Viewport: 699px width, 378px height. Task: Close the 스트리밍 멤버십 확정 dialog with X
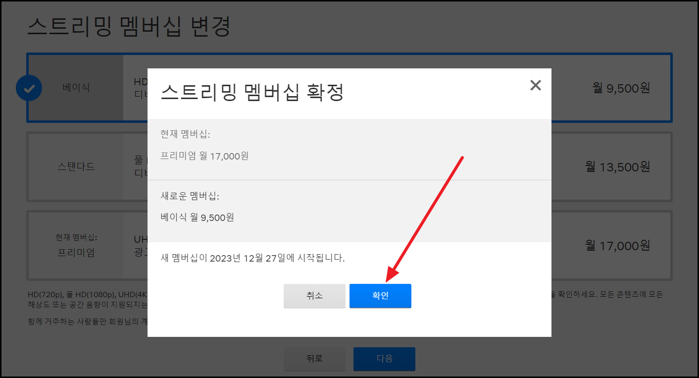pyautogui.click(x=535, y=86)
